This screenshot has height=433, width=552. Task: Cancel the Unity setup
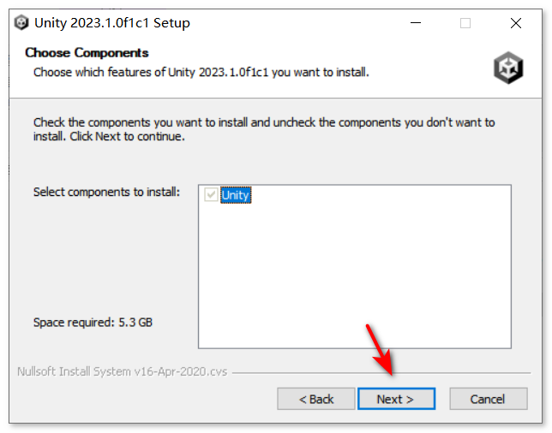(x=489, y=399)
